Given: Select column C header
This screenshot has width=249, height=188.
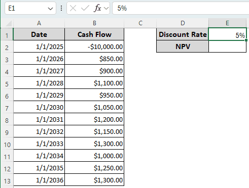Looking at the screenshot, I should (x=140, y=23).
